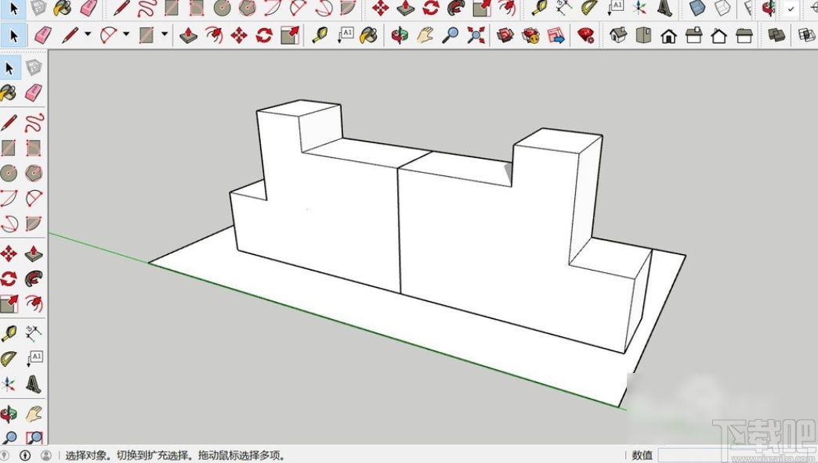This screenshot has width=818, height=463.
Task: Select the Move tool
Action: (x=239, y=35)
